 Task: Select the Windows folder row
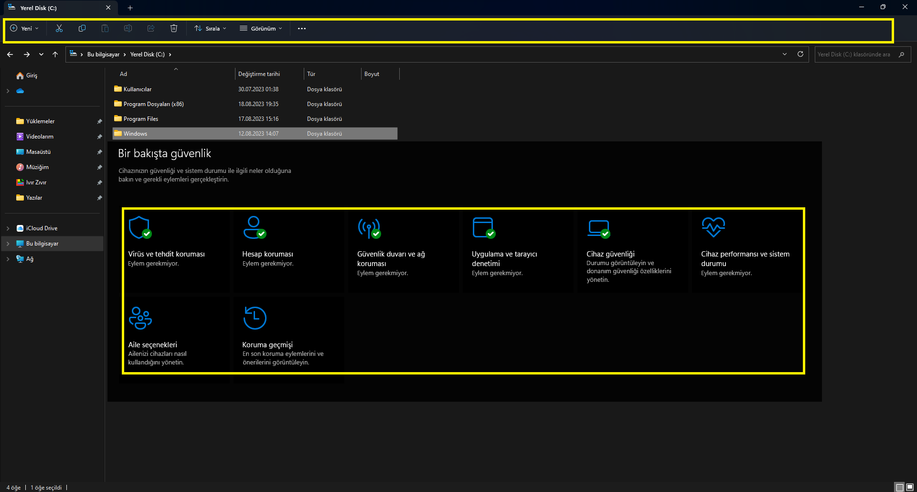[x=255, y=134]
